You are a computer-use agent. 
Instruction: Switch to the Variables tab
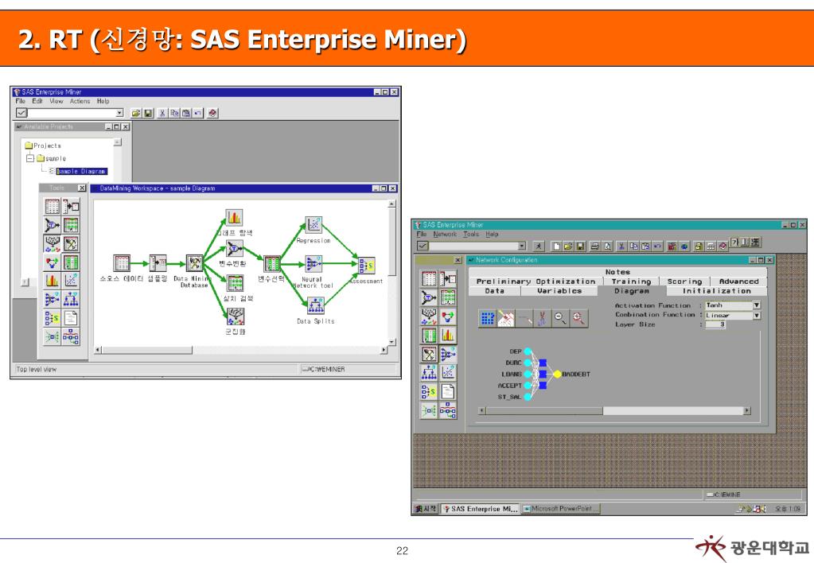coord(559,291)
